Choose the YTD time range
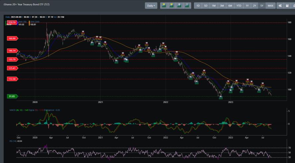The width and height of the screenshot is (295, 163). pyautogui.click(x=239, y=6)
